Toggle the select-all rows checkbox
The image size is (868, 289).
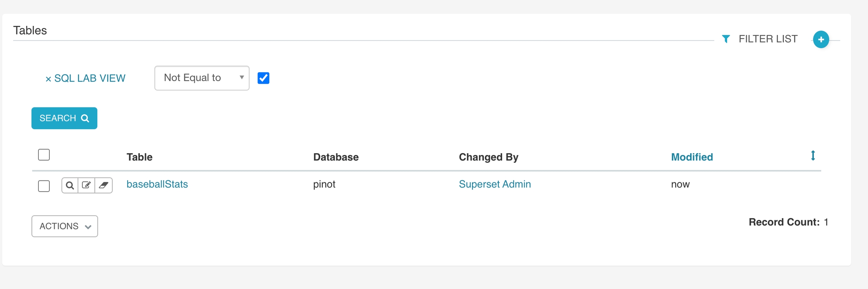tap(44, 155)
